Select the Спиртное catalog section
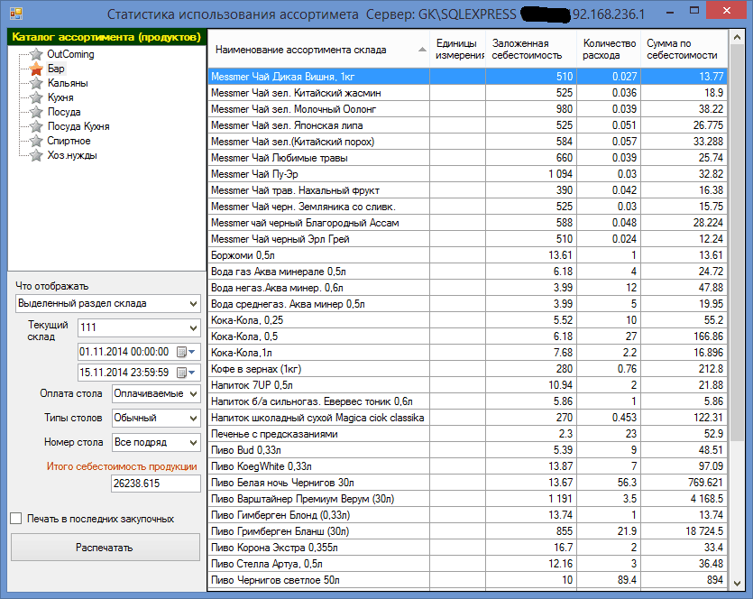753x599 pixels. coord(69,141)
